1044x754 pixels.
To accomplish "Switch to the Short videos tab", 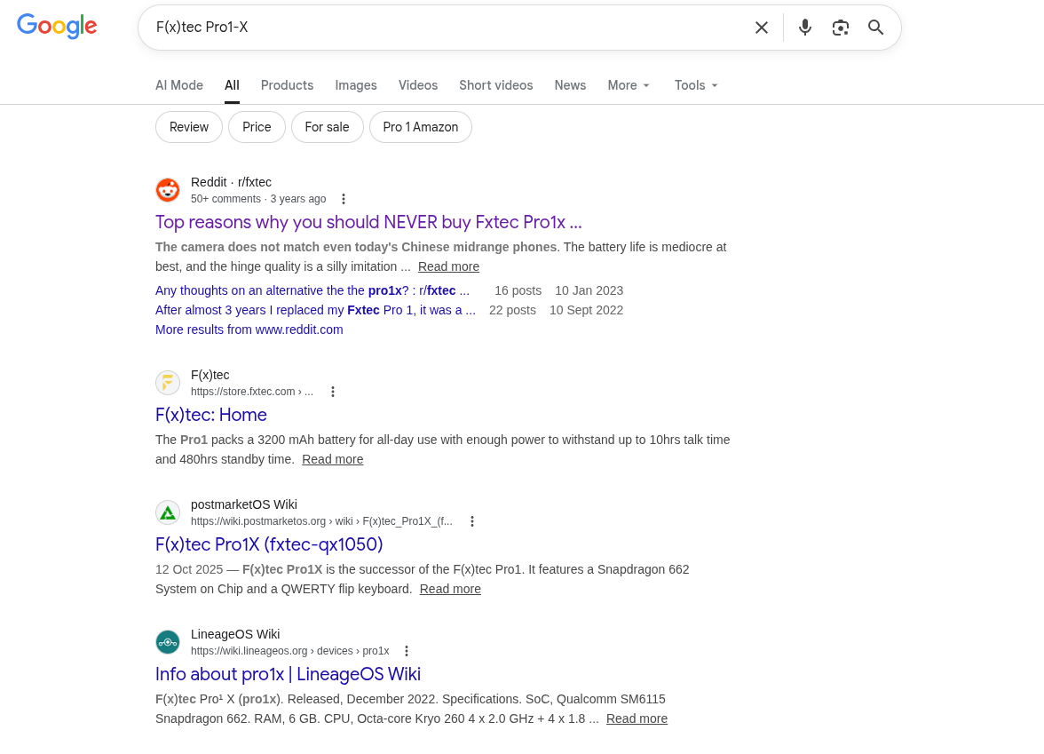I will click(x=496, y=85).
